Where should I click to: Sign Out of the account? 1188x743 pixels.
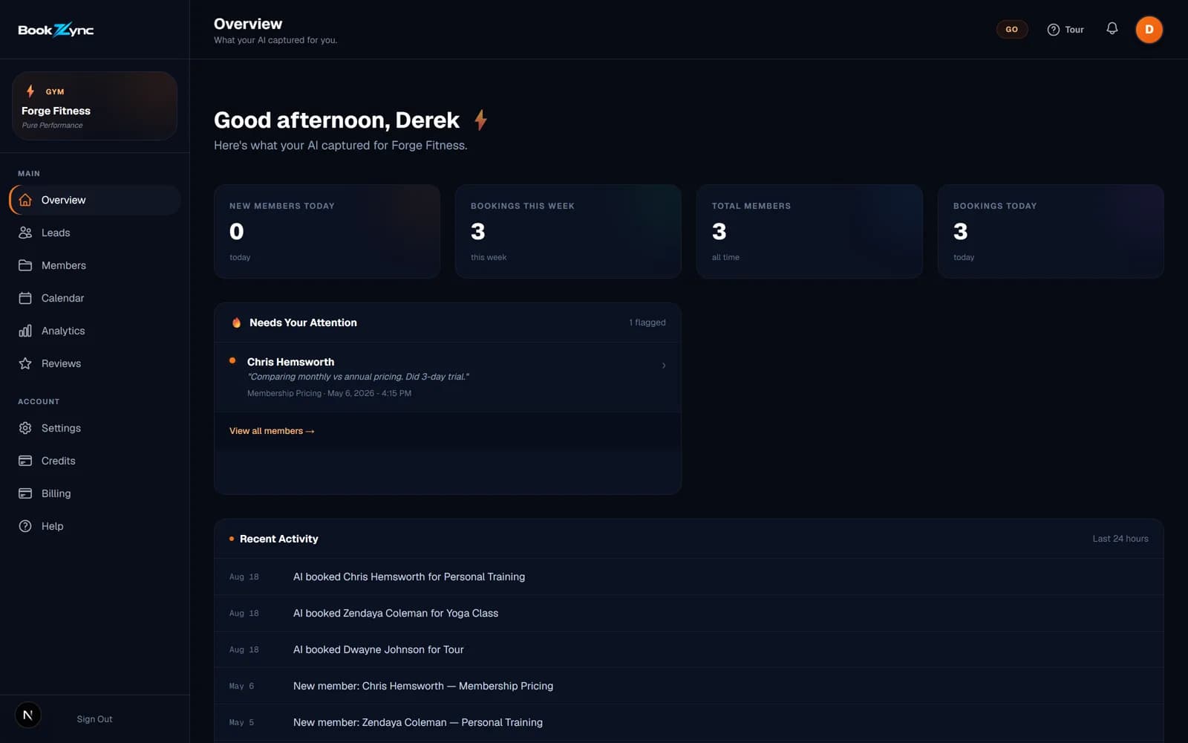[94, 719]
